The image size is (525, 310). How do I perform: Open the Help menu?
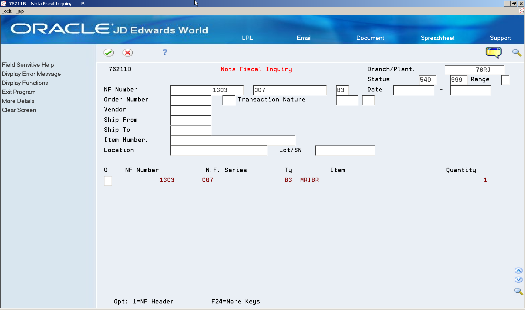(20, 11)
